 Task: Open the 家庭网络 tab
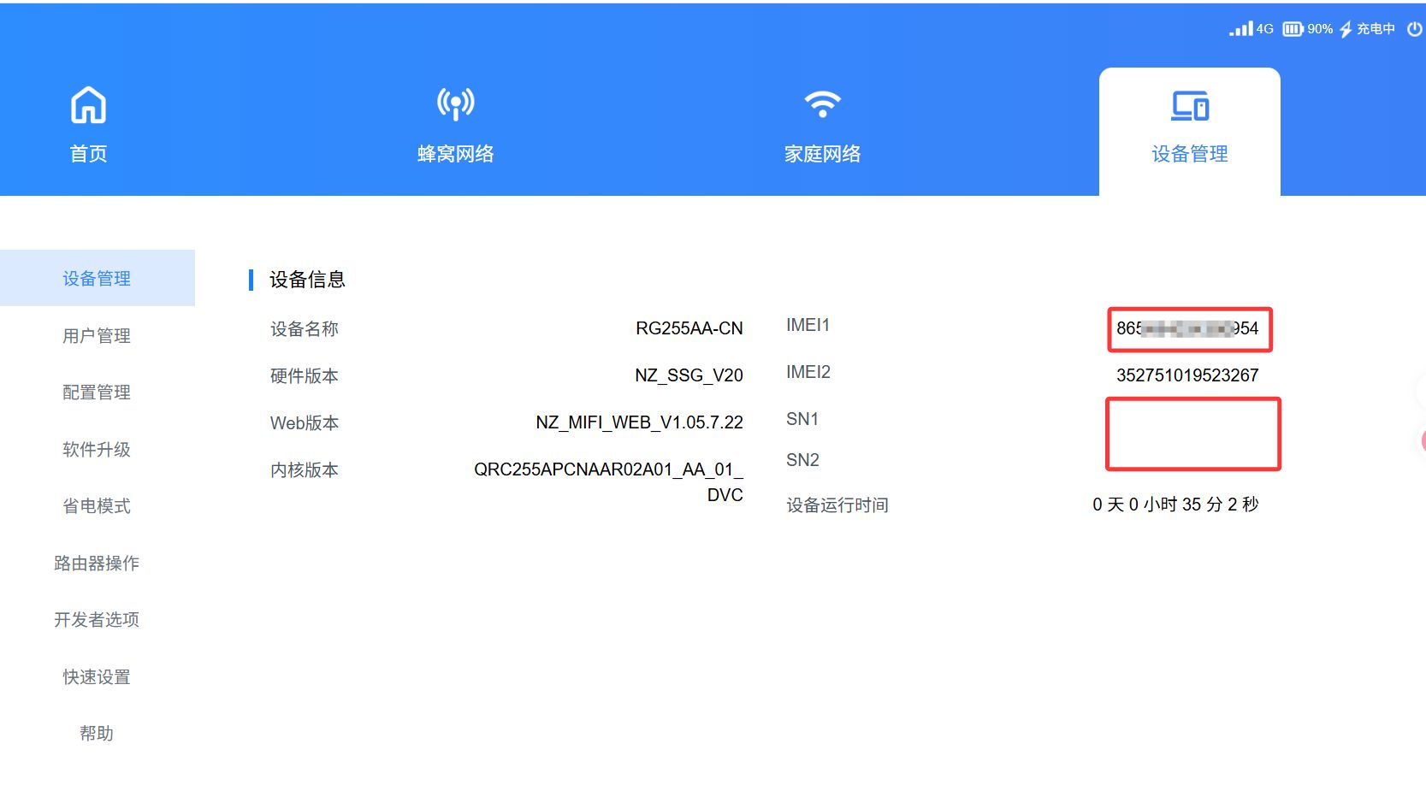[x=822, y=154]
